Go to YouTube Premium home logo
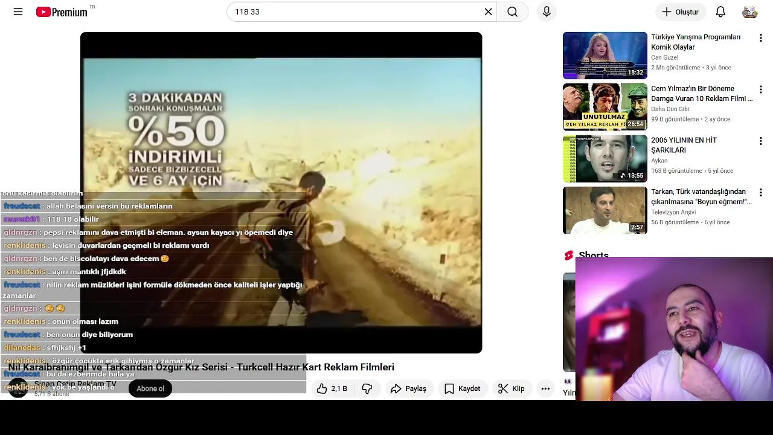 [x=62, y=12]
